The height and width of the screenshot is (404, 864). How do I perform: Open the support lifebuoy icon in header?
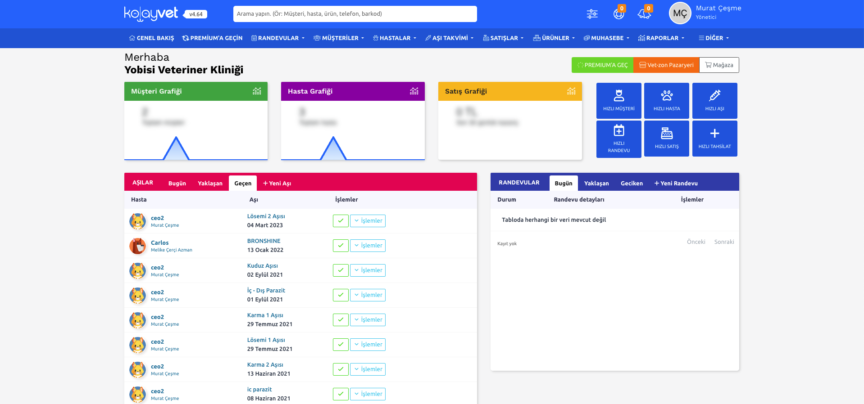[x=619, y=14]
